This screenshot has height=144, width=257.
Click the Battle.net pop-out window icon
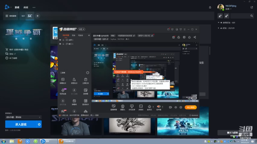[252, 7]
